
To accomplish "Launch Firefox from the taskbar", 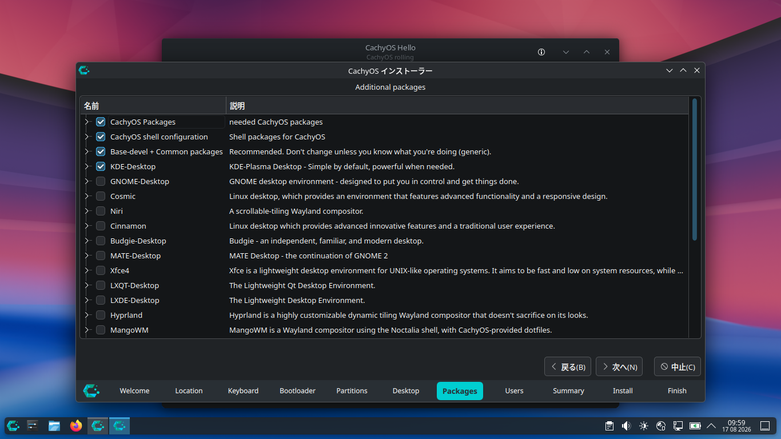I will (76, 426).
